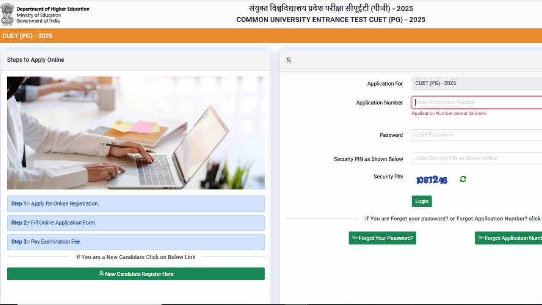The width and height of the screenshot is (542, 305).
Task: Open Forgot Application Number button
Action: (x=508, y=238)
